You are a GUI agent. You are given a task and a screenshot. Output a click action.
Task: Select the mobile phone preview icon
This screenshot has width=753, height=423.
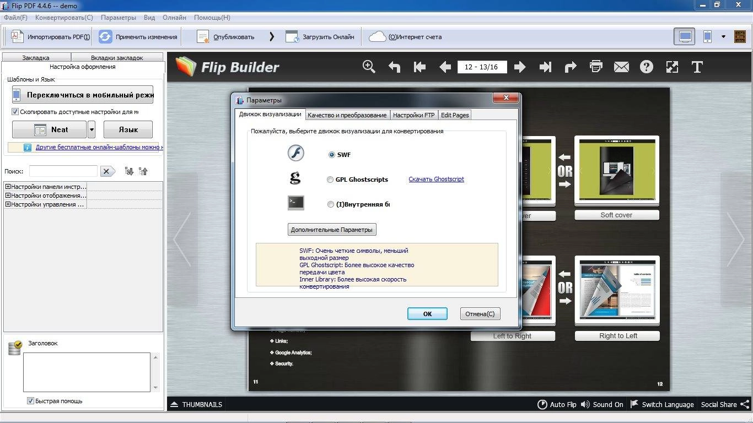point(708,37)
